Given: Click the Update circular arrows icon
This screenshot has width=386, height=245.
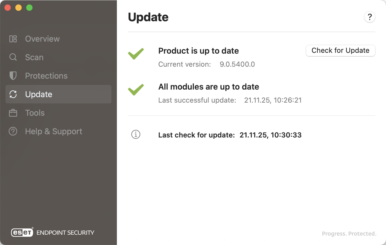Looking at the screenshot, I should pos(13,94).
